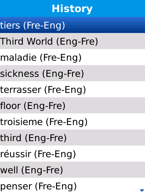Click the '(Eng-Fre)' label beside Third World
The image size is (145, 193).
click(77, 42)
